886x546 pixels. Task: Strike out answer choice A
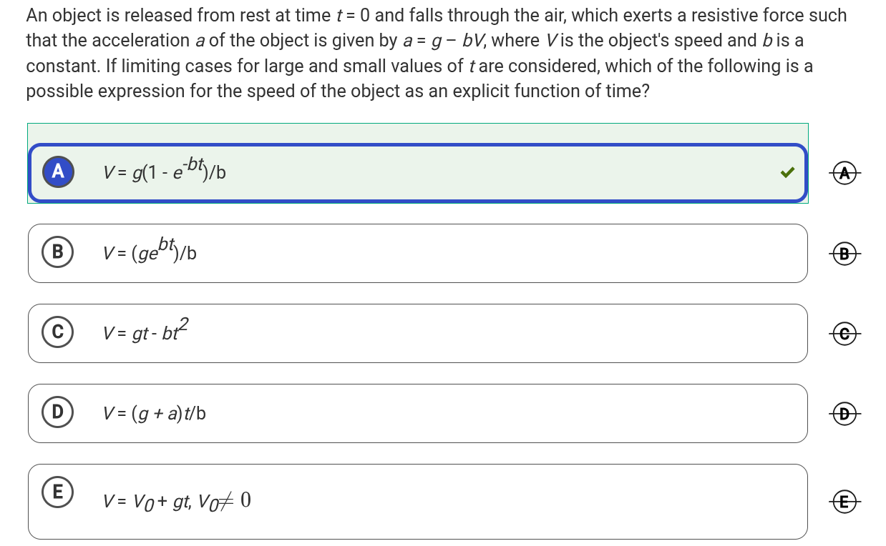[x=845, y=172]
